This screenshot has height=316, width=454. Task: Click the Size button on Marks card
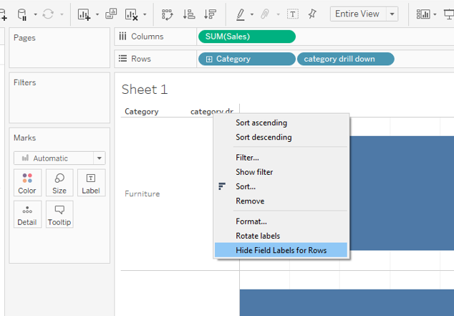tap(59, 183)
